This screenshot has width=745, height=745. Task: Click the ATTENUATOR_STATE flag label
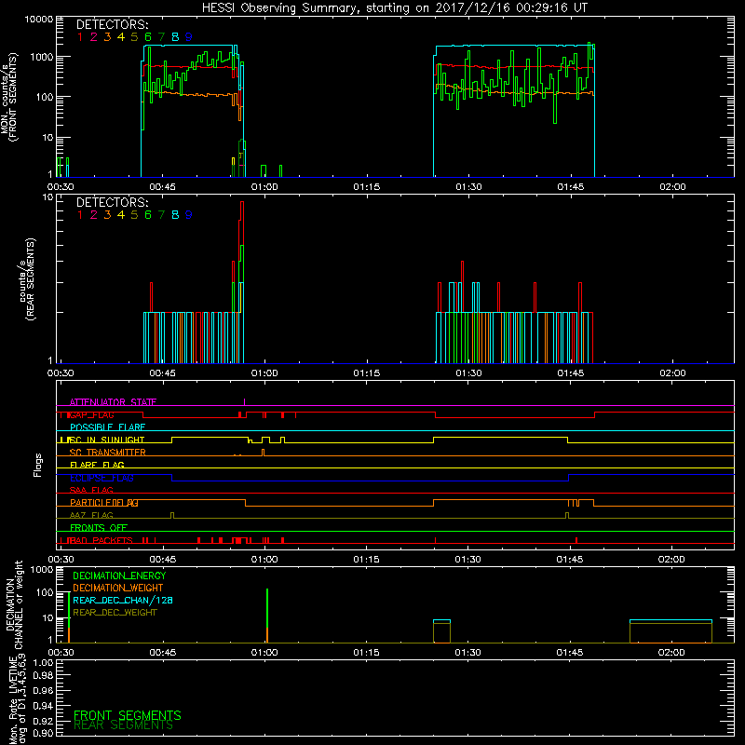113,402
